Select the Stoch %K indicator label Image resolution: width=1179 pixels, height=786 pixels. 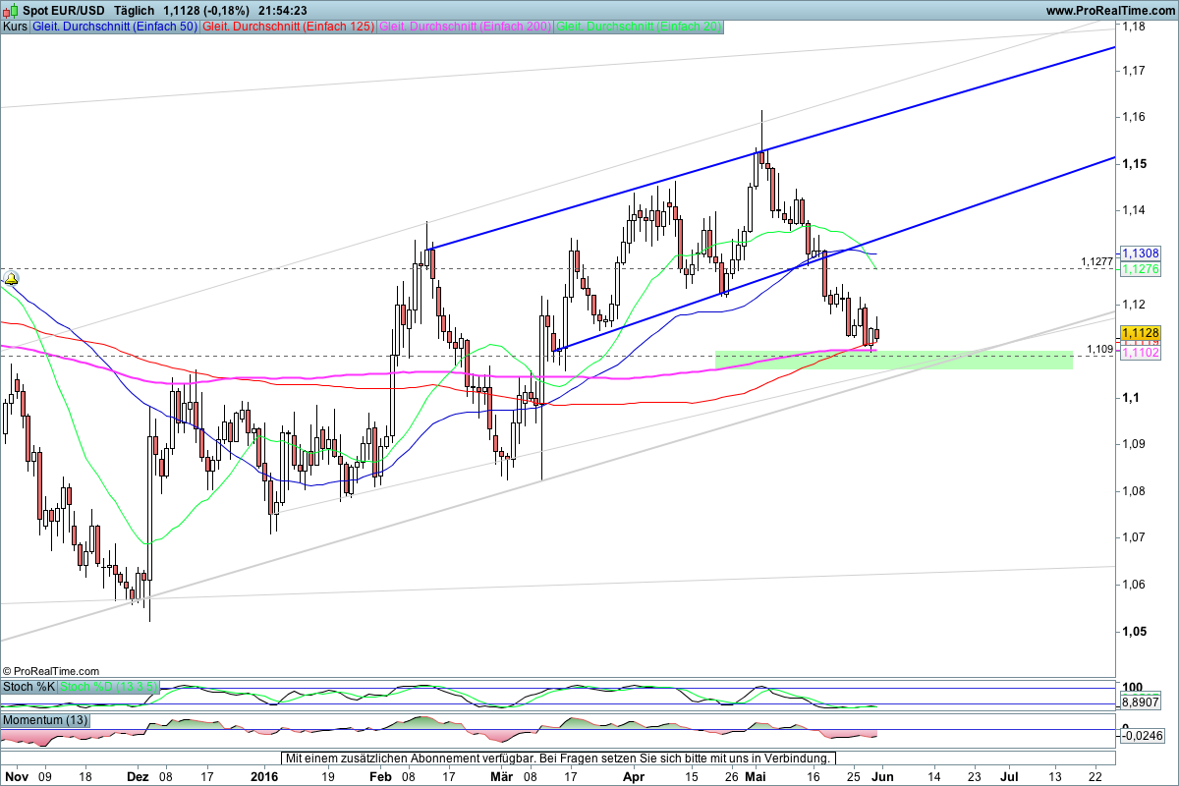pyautogui.click(x=28, y=687)
